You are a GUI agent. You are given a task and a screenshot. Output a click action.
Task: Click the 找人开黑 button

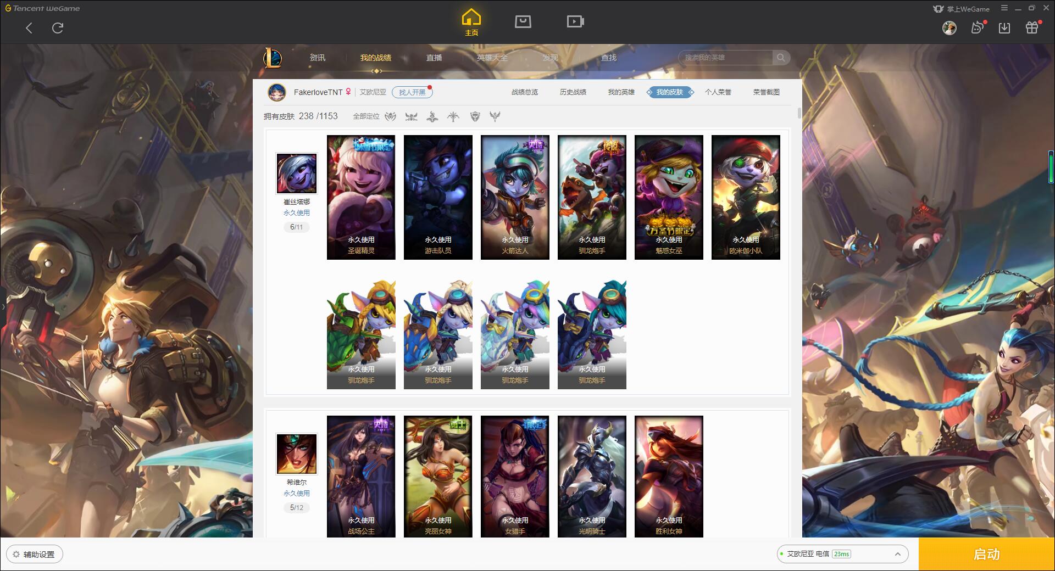coord(412,92)
